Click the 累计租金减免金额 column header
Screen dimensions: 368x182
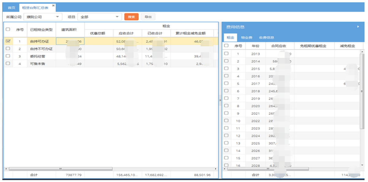(x=192, y=33)
